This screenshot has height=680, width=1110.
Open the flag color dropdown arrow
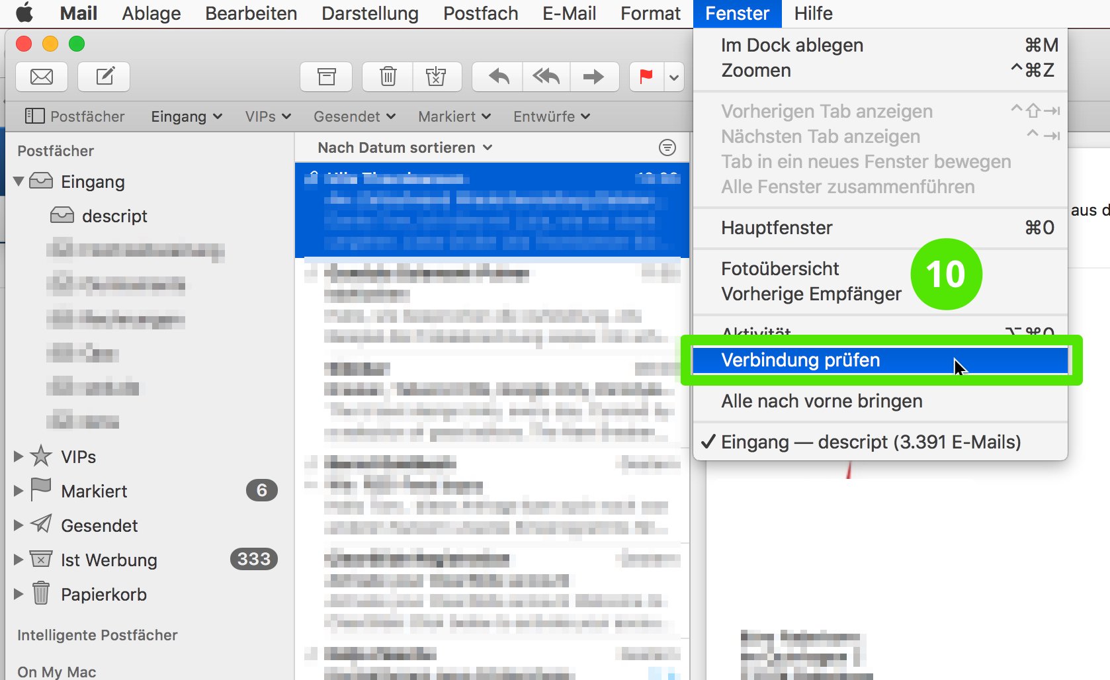click(x=674, y=77)
